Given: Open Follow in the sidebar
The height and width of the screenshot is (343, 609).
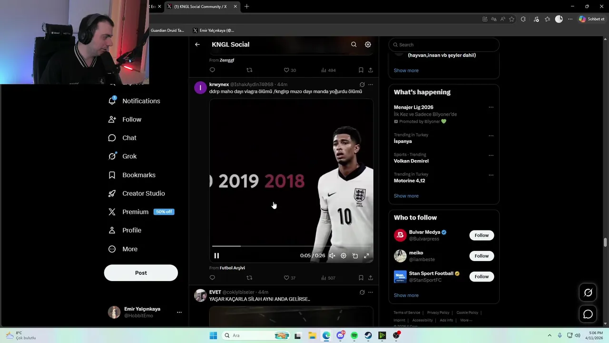Looking at the screenshot, I should [x=125, y=120].
